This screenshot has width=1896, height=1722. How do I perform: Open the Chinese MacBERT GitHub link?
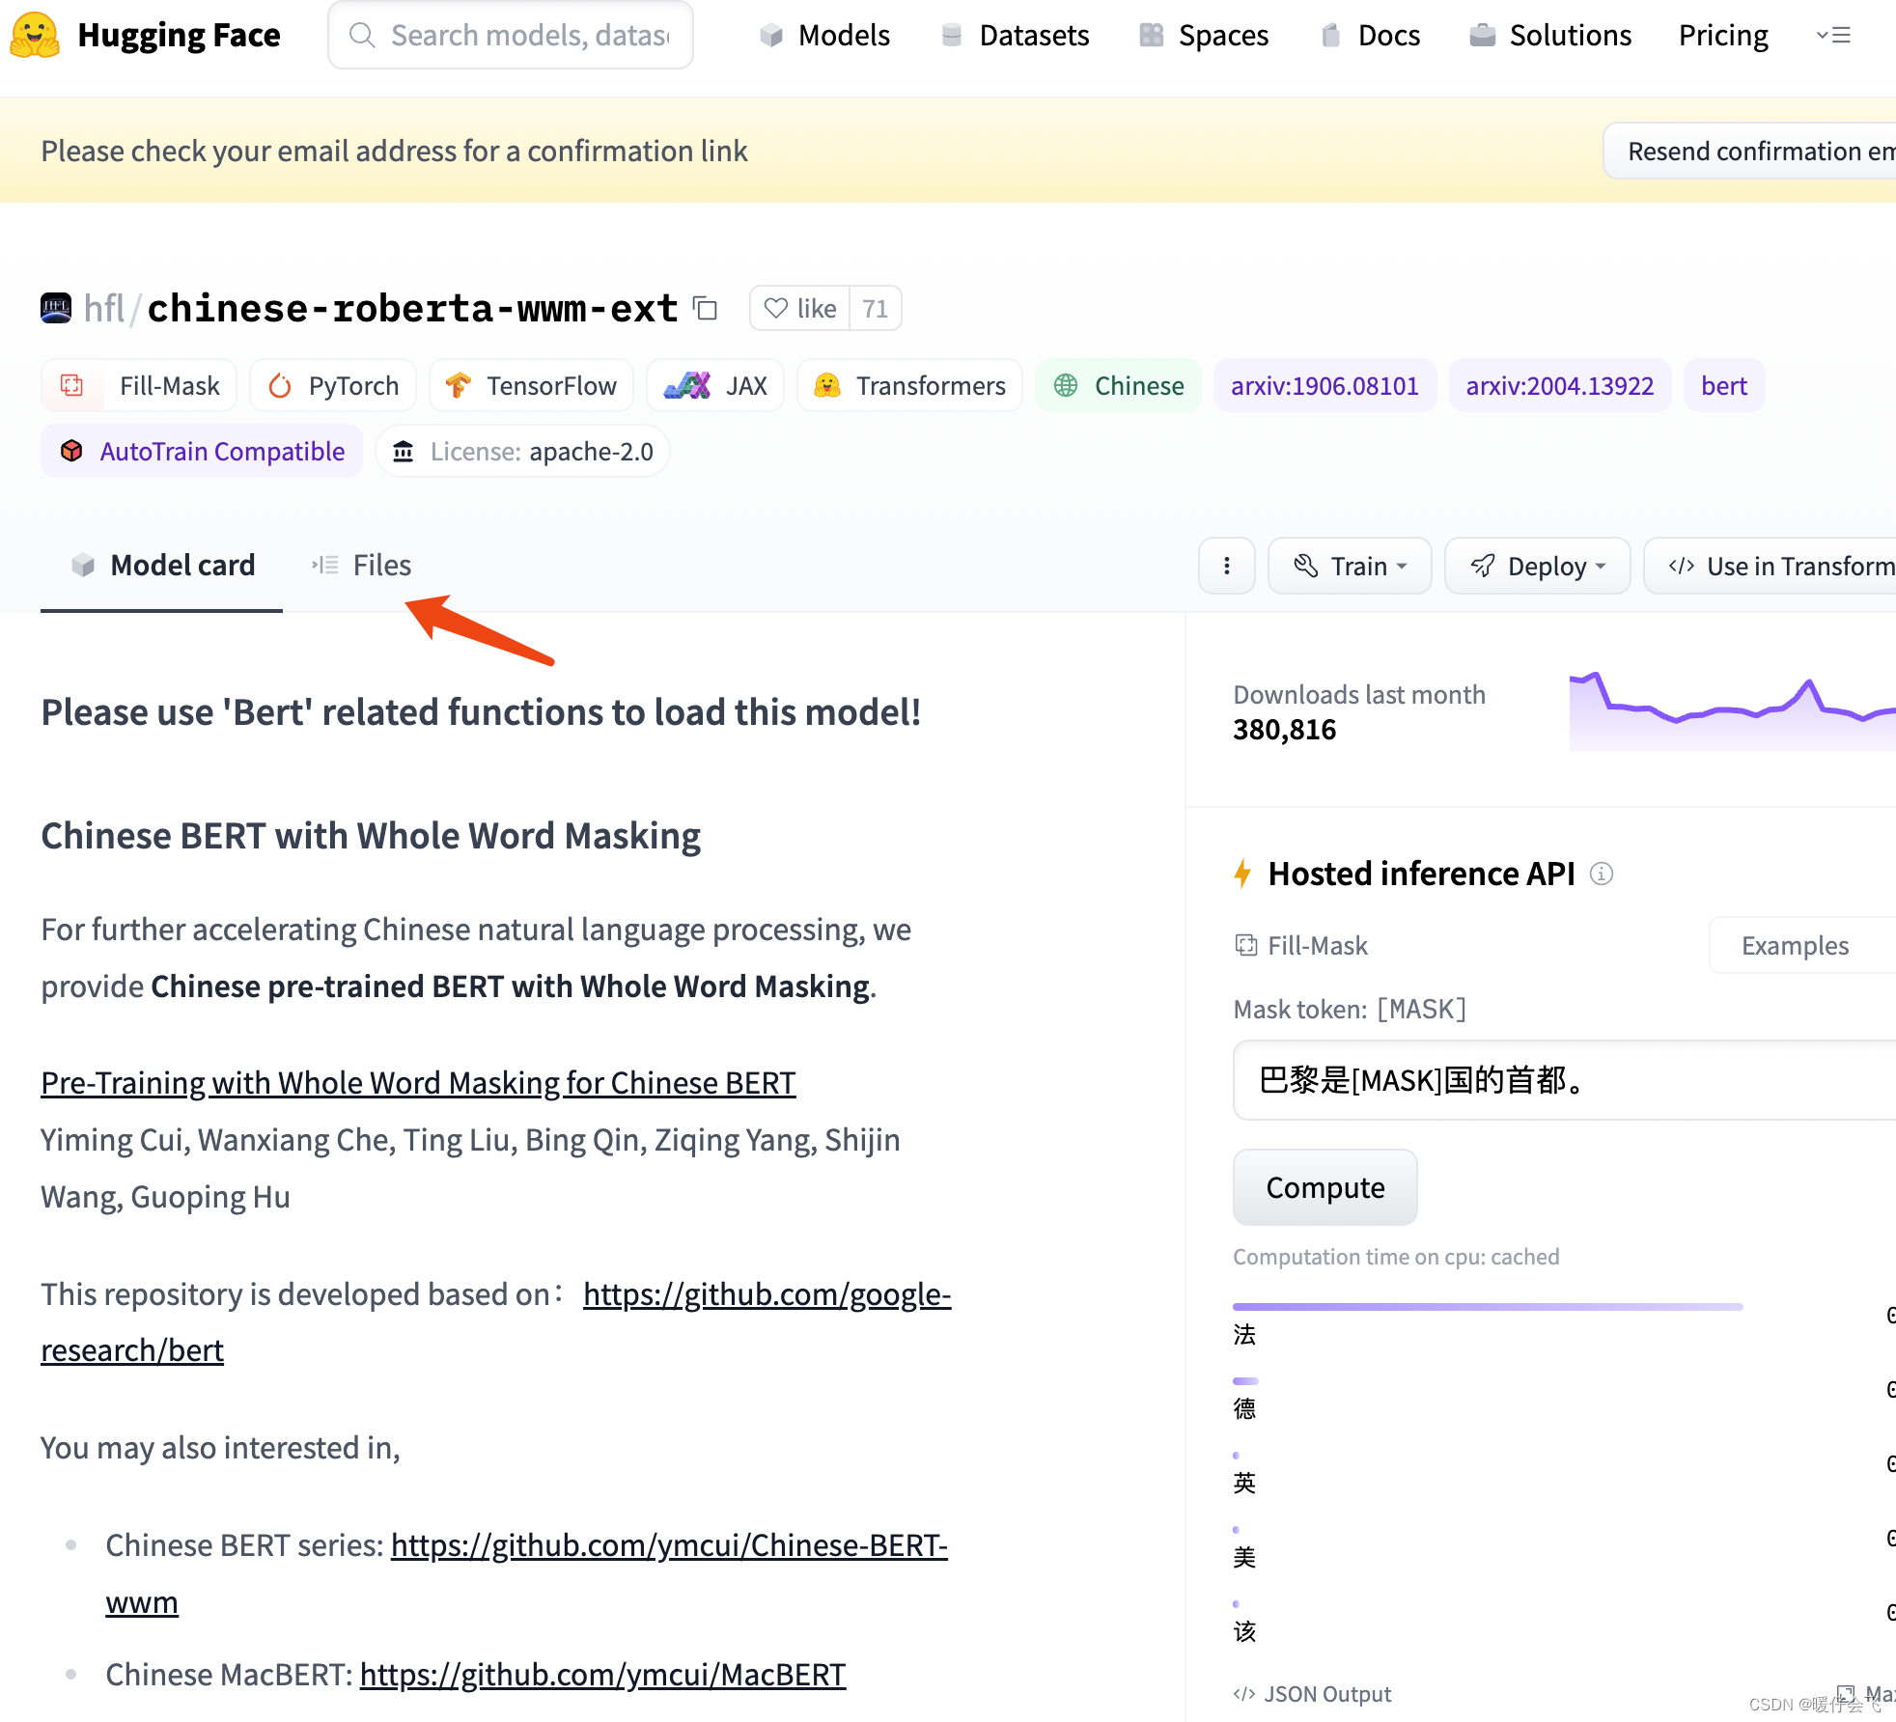[x=602, y=1675]
